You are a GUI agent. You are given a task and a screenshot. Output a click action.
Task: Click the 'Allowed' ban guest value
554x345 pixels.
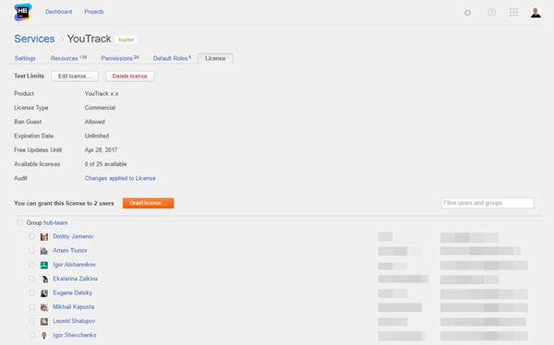(95, 122)
